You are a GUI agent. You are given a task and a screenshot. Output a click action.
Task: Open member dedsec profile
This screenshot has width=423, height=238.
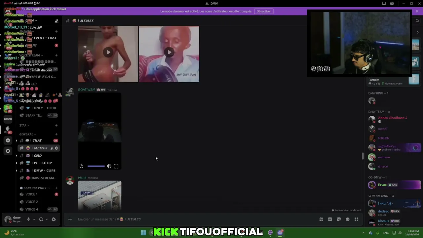[x=394, y=213]
